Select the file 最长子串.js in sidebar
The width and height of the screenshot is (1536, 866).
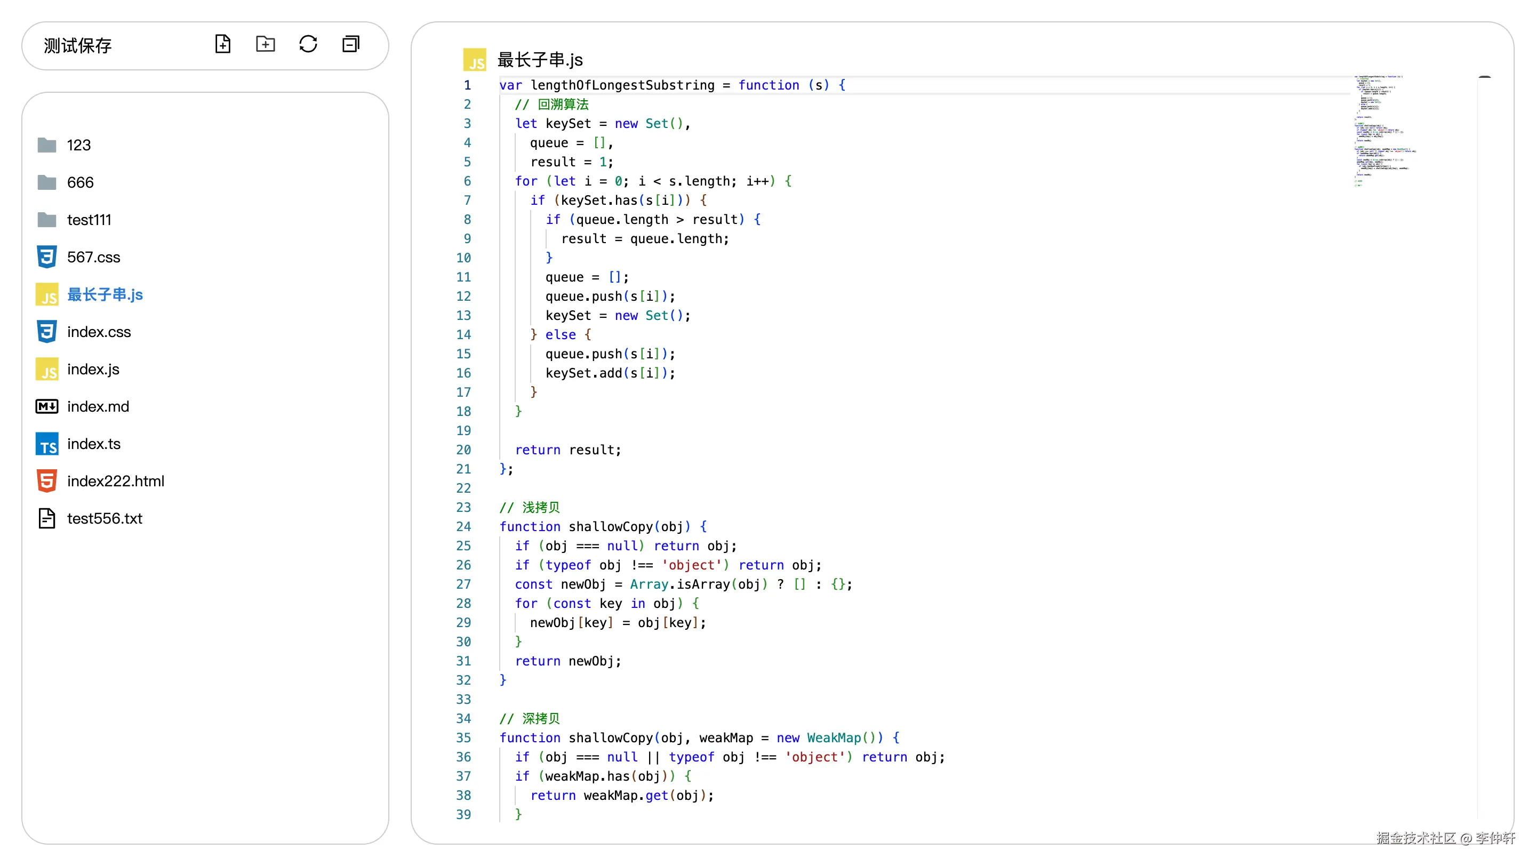(105, 294)
